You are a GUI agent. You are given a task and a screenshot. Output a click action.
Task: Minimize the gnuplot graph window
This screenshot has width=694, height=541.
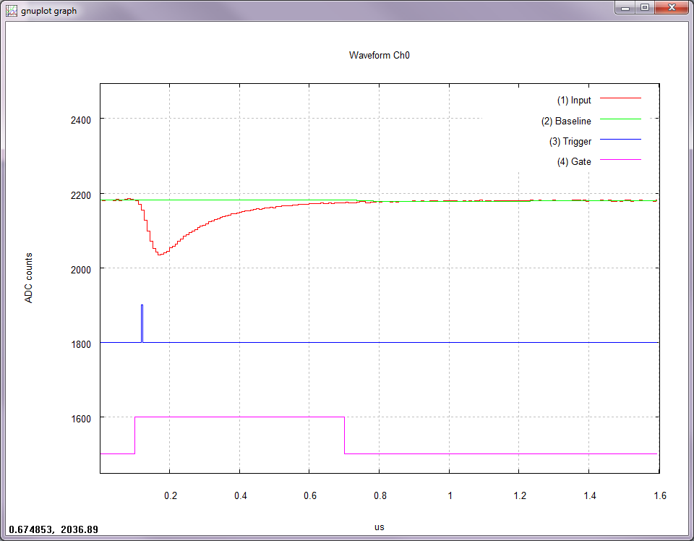[625, 7]
